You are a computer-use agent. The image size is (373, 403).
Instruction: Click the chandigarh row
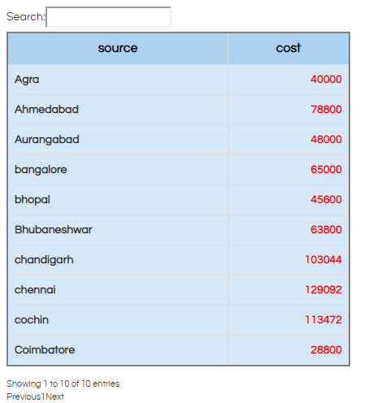point(179,260)
